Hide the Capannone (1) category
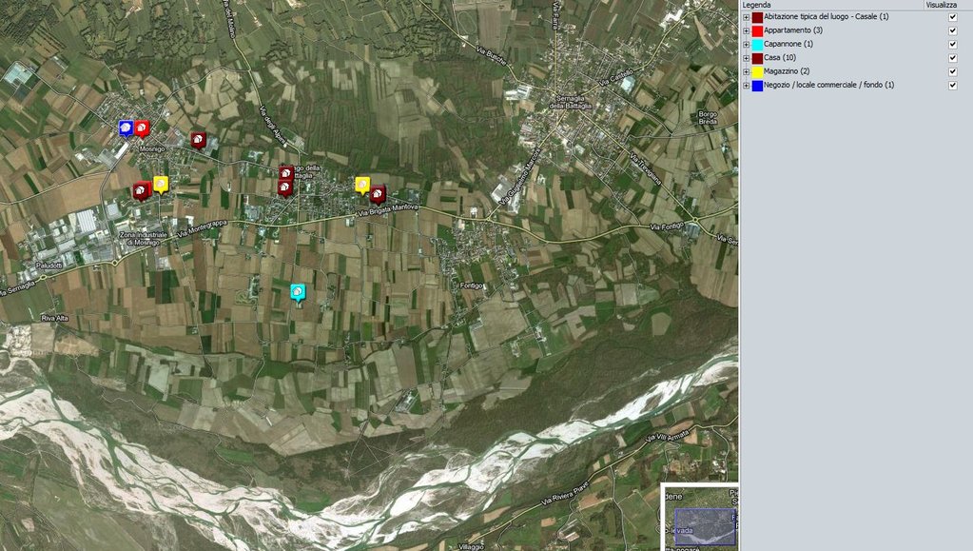The width and height of the screenshot is (973, 551). point(952,44)
